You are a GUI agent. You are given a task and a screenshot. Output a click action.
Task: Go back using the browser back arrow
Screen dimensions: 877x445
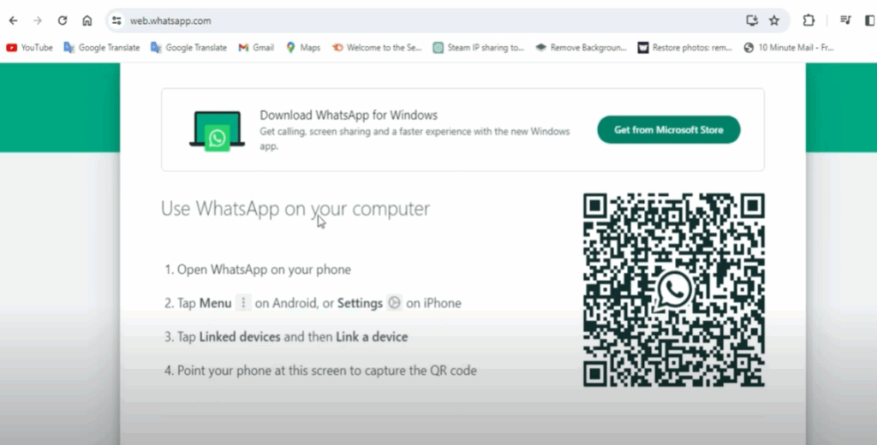14,21
